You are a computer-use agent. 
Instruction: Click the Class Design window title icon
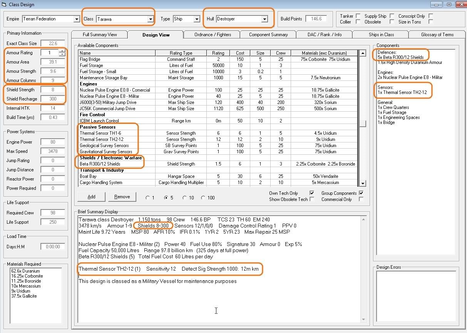tap(5, 5)
